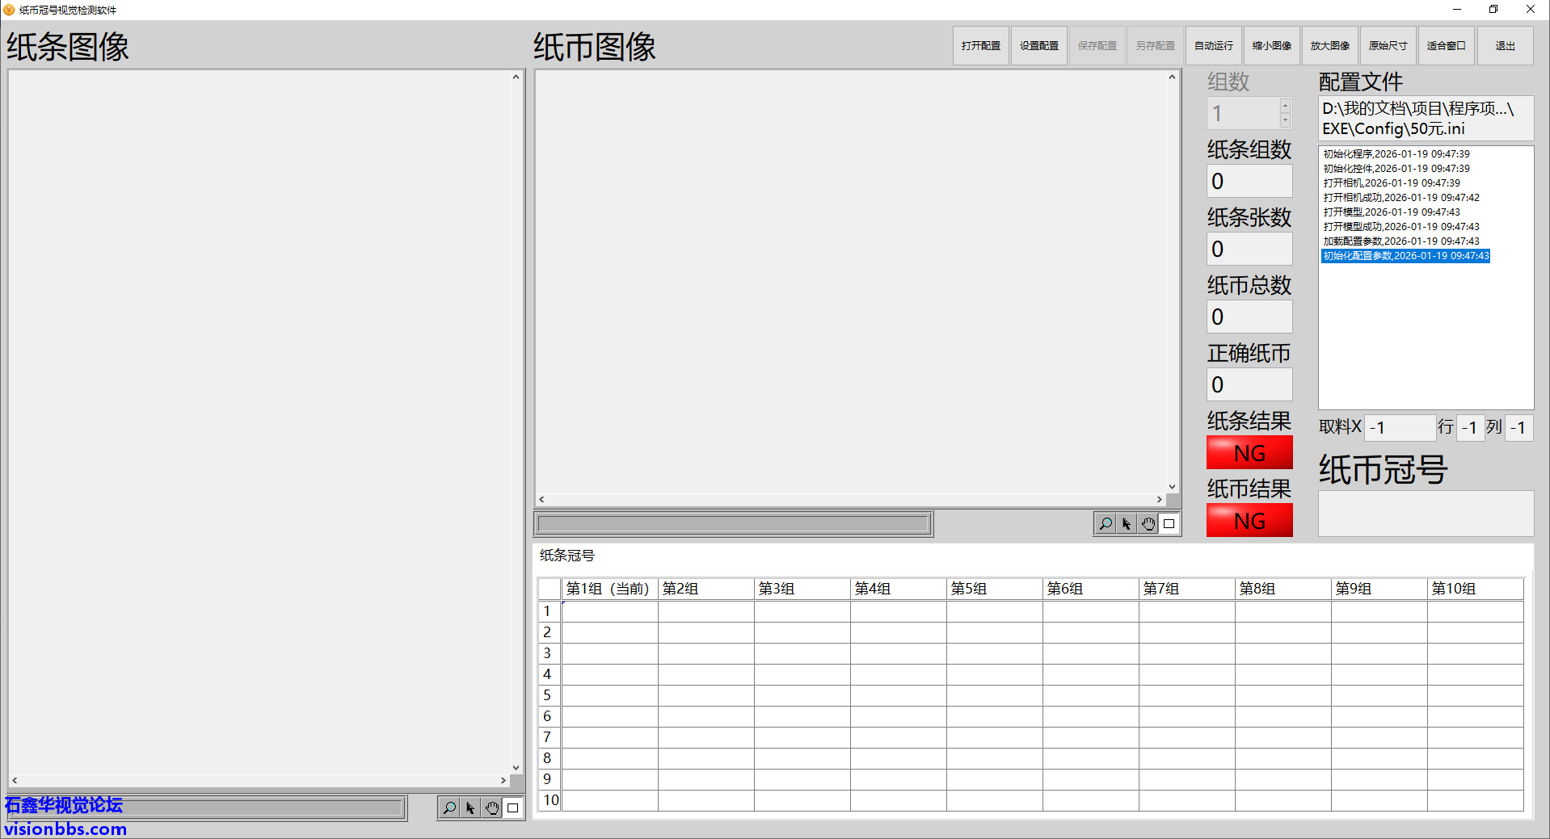Select zoom magnifier tool under 纸币图像
The width and height of the screenshot is (1550, 839).
tap(1105, 524)
